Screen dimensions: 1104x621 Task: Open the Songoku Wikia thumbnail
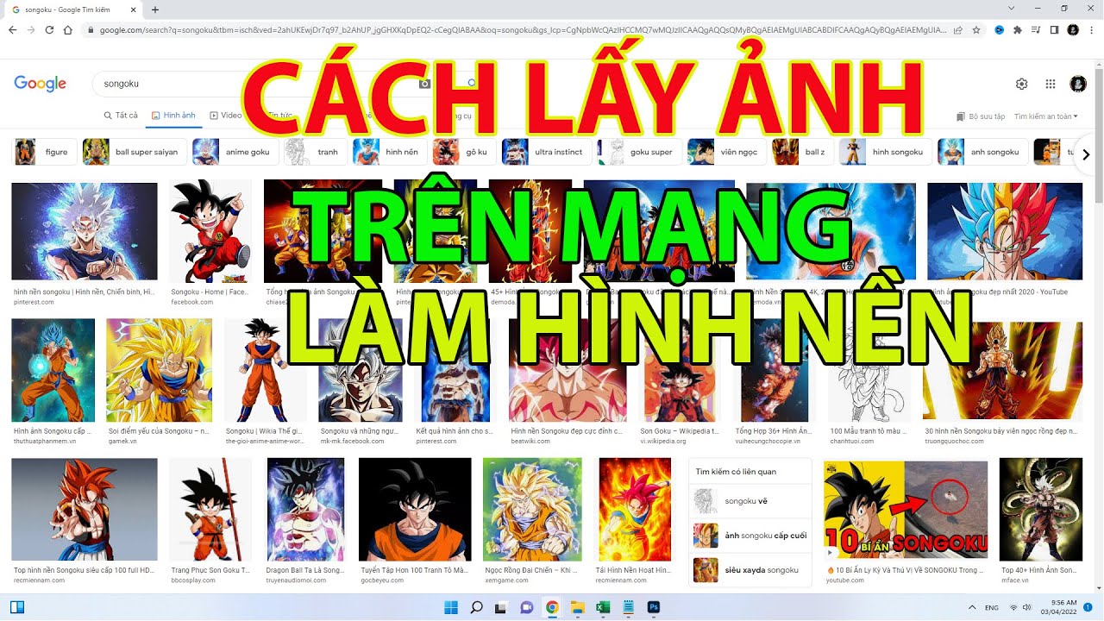(x=266, y=370)
